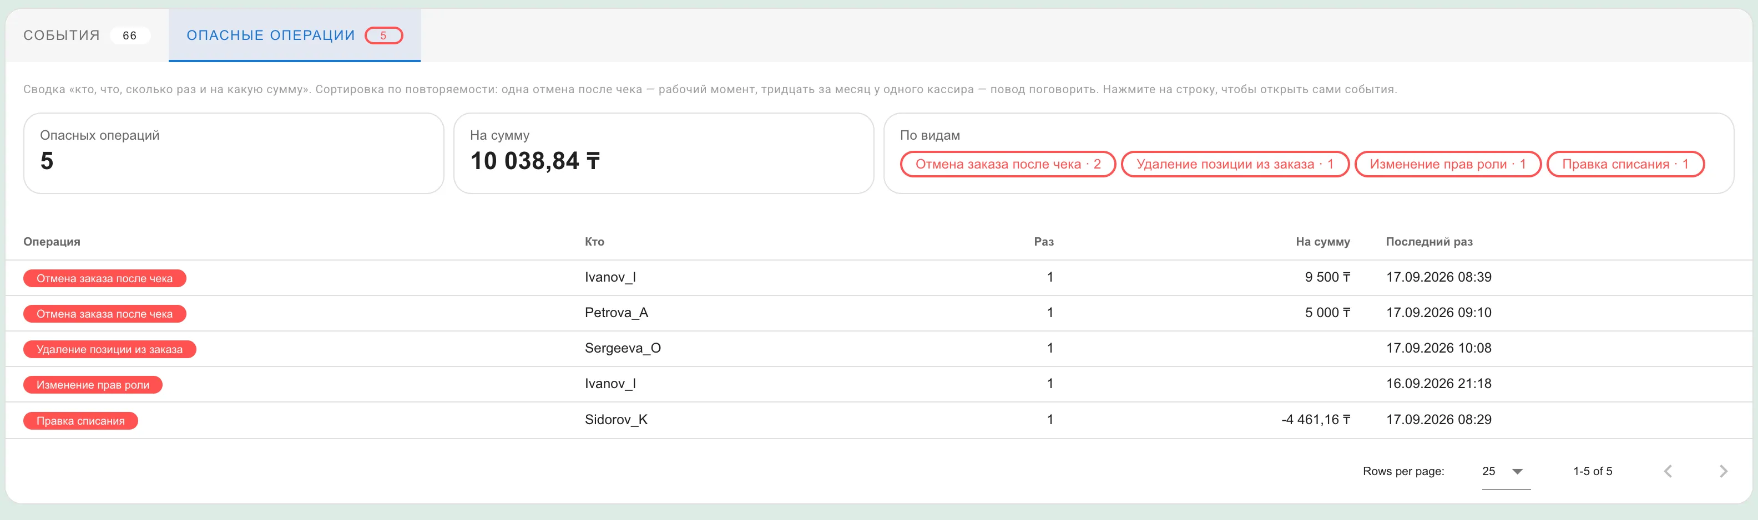Click the 17.09.2026 10:08 timestamp
Screen dimensions: 1758x520
point(1438,348)
